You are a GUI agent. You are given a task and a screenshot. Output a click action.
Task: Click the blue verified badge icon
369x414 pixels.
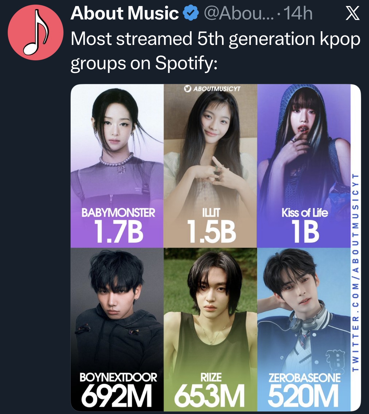click(191, 13)
